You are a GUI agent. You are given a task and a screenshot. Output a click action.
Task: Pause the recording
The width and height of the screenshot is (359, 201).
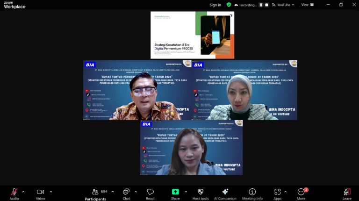(261, 5)
